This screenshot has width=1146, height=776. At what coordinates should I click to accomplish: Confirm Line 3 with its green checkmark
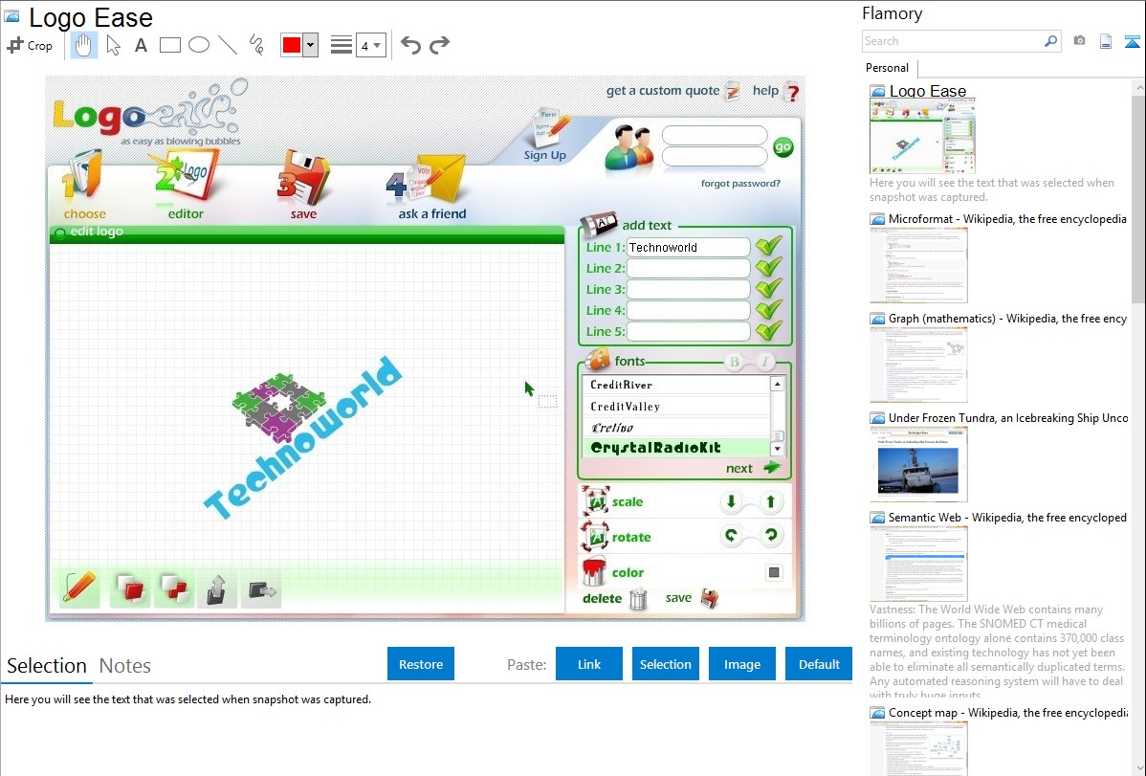tap(769, 288)
